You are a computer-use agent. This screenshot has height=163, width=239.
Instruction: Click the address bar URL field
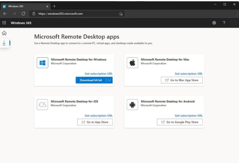77,14
